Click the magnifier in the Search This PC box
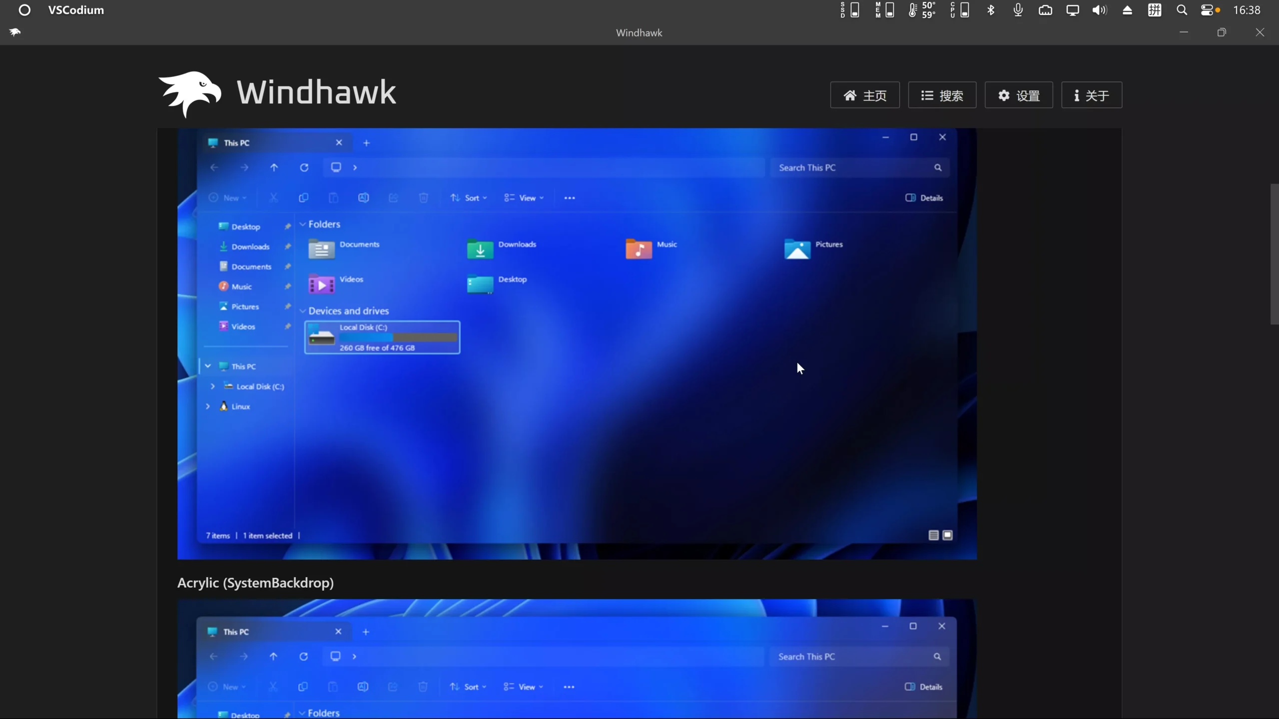This screenshot has width=1279, height=719. pyautogui.click(x=938, y=168)
